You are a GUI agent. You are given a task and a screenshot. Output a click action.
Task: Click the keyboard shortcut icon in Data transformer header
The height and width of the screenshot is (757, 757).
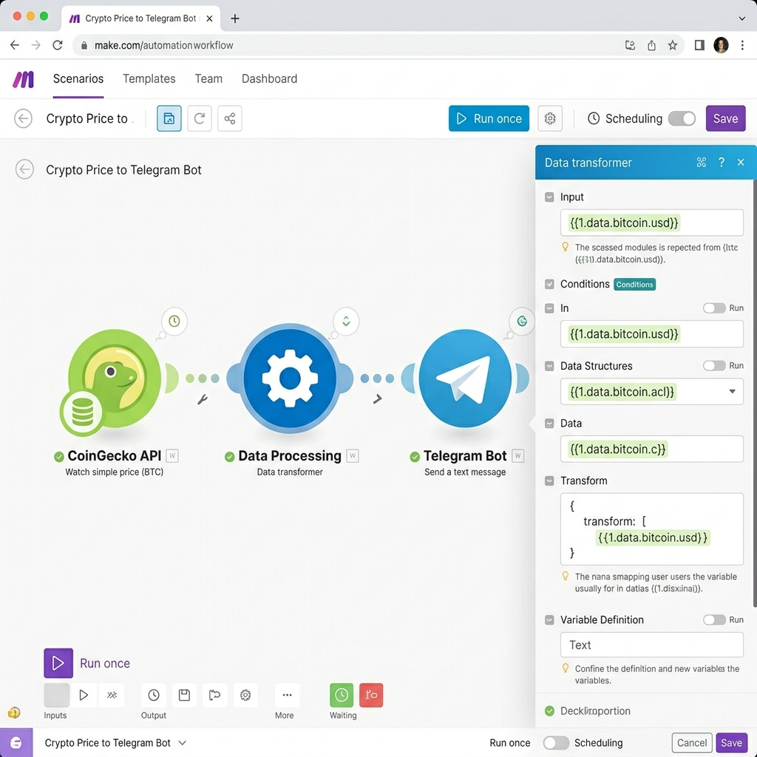coord(701,162)
